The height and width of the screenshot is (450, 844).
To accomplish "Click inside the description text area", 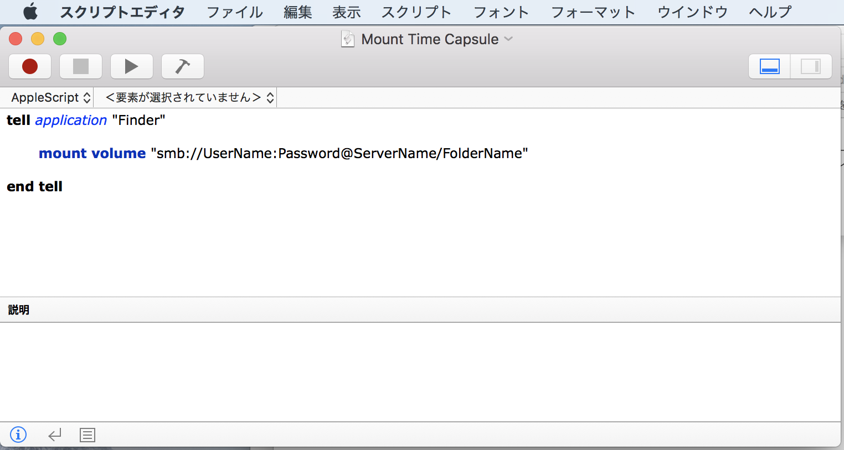I will [420, 371].
